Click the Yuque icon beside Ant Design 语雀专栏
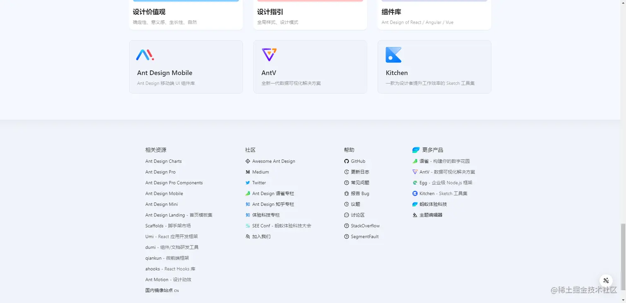626x303 pixels. [x=248, y=193]
